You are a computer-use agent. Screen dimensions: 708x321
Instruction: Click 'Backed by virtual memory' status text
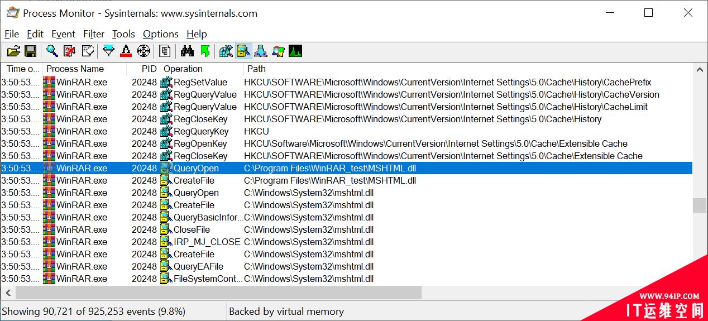pos(286,312)
